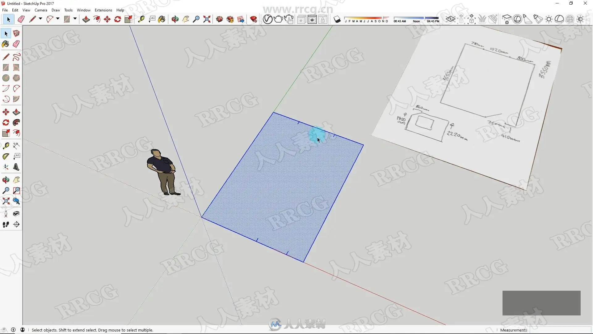Open the Window menu
This screenshot has width=593, height=334.
tap(84, 10)
